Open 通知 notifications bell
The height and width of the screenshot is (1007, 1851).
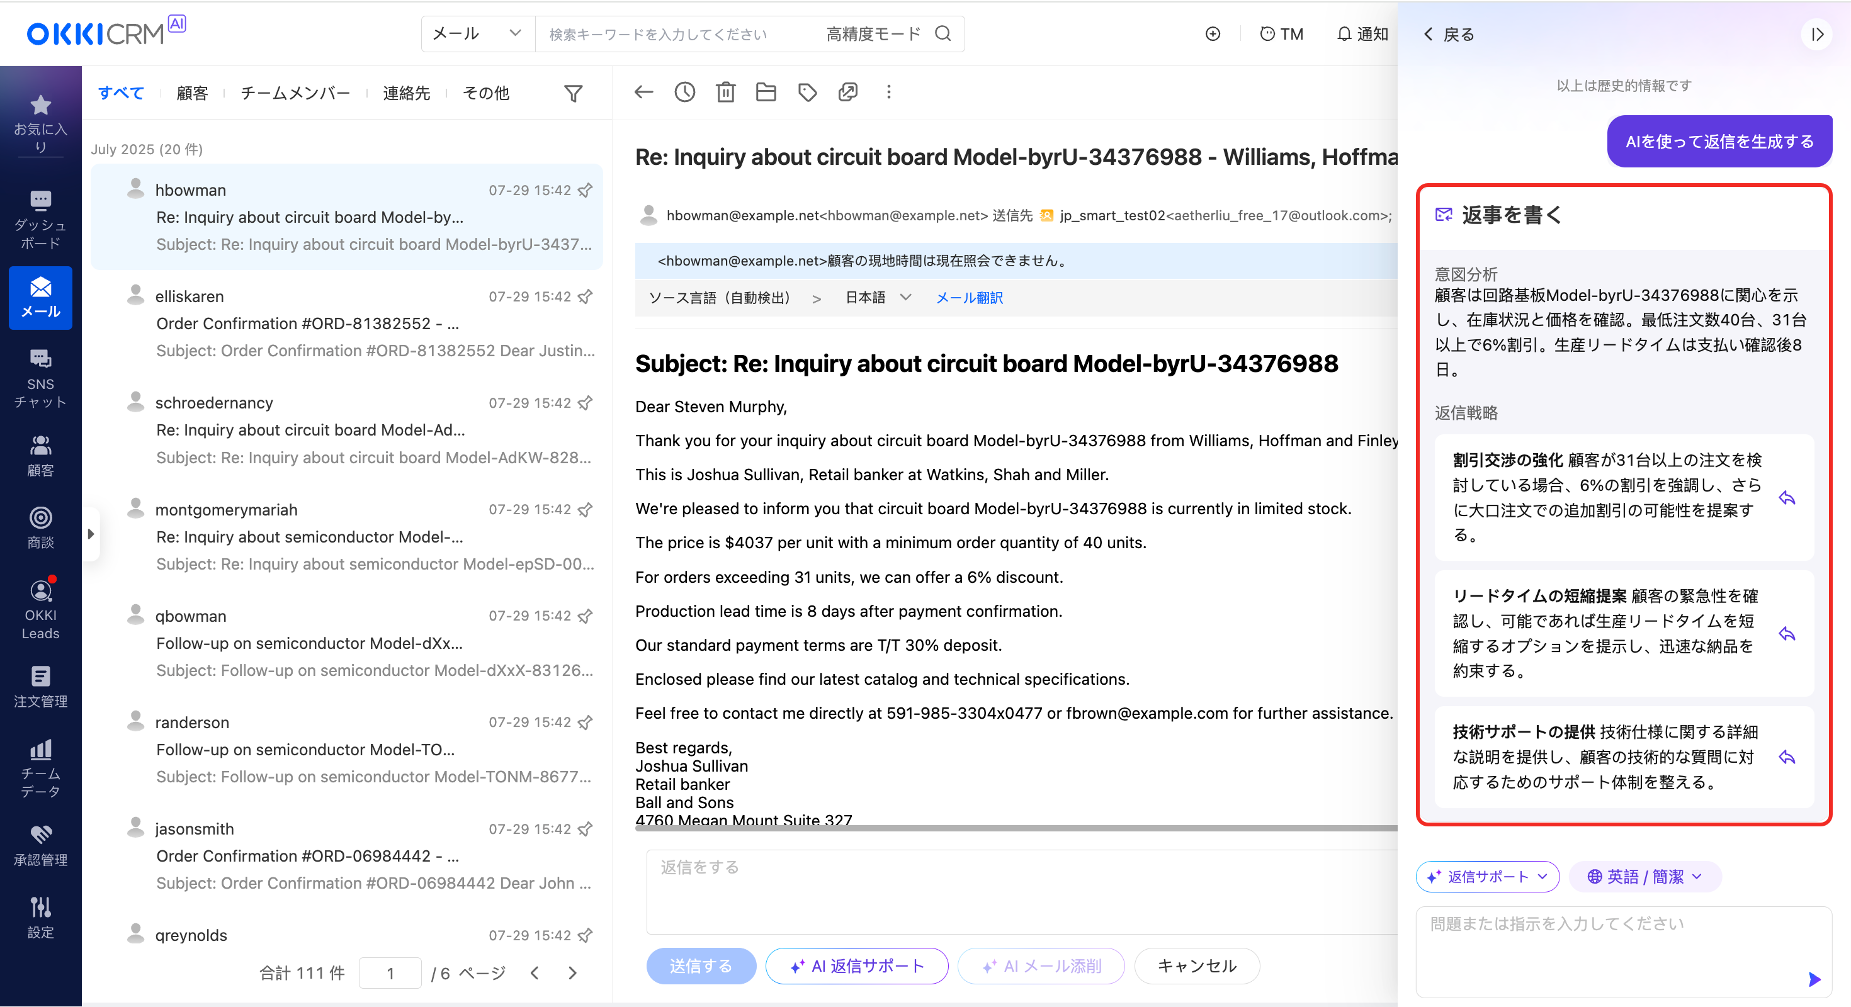(1362, 34)
